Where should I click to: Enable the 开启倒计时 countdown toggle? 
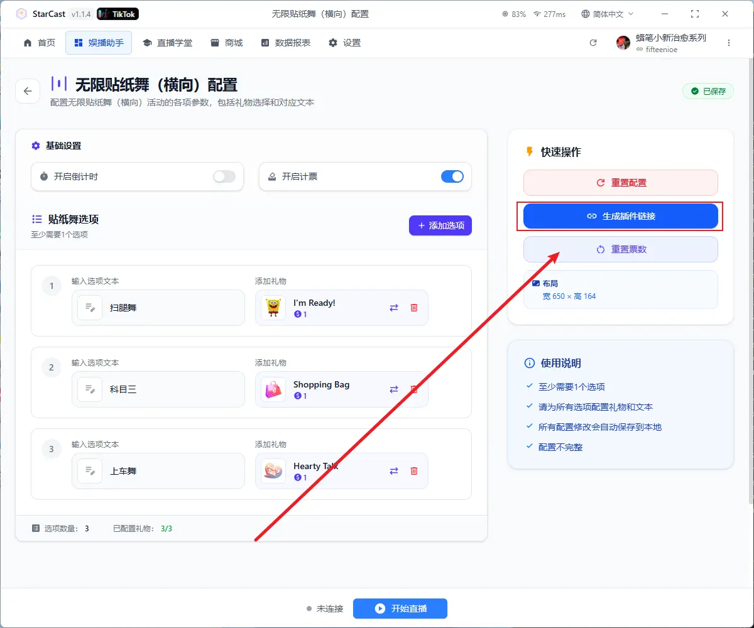224,177
